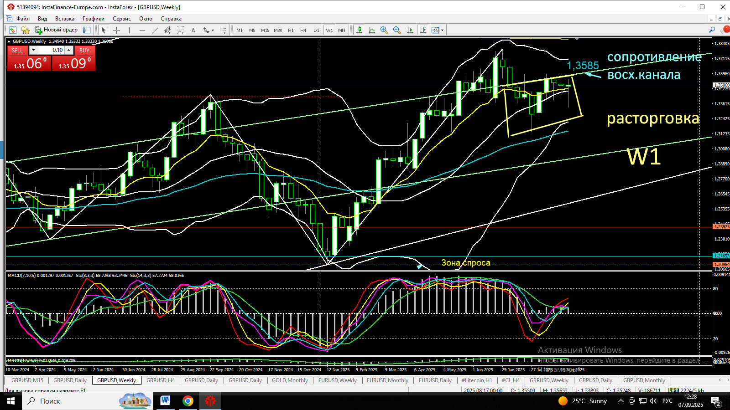Draw a trendline with the trendline tool

(x=155, y=30)
